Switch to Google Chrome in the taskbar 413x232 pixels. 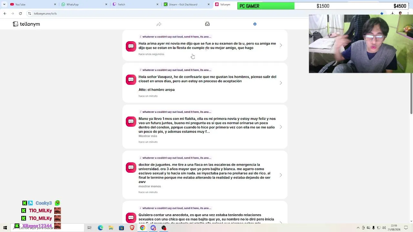click(142, 228)
